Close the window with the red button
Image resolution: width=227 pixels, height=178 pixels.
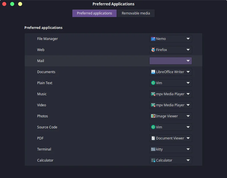click(x=4, y=4)
